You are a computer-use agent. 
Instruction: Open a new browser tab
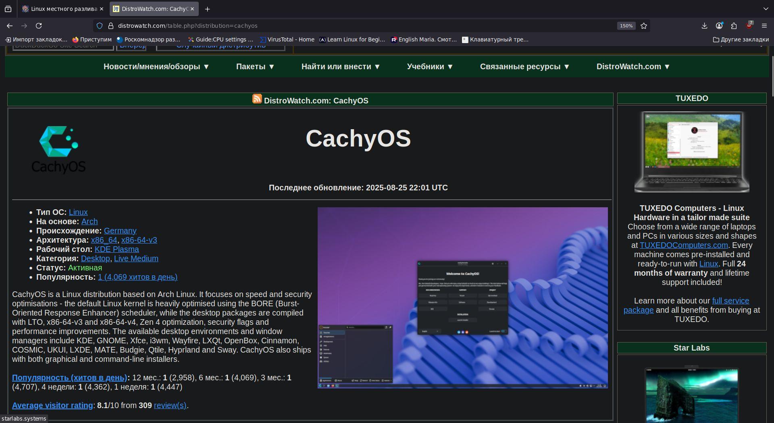click(x=207, y=9)
